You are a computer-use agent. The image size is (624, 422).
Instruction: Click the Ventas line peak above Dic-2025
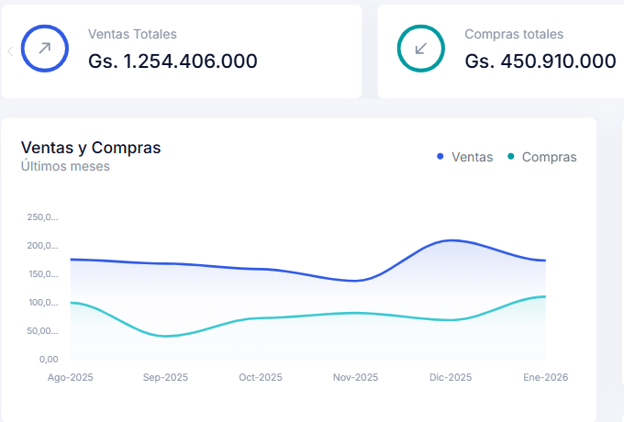[451, 240]
